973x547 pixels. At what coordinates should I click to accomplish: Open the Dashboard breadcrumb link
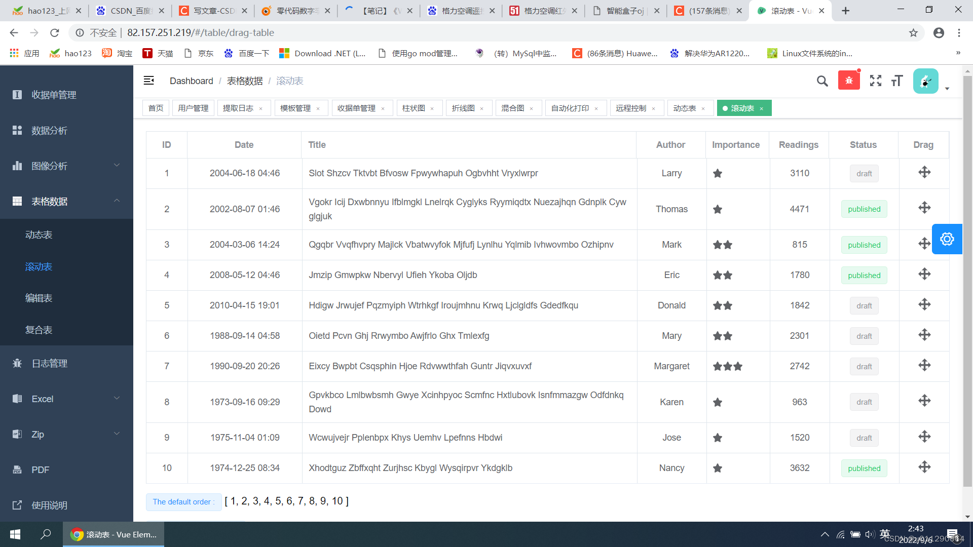(191, 81)
